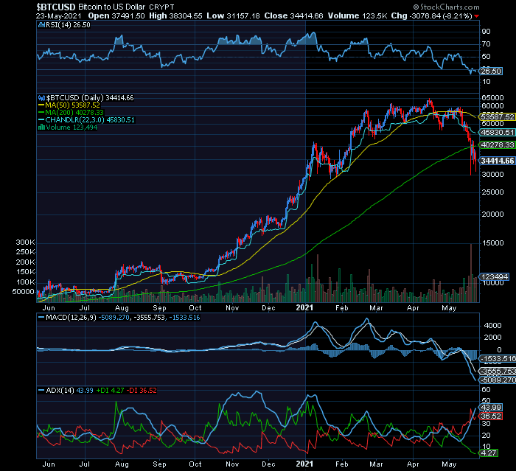
Task: Click the green Volume bars legend icon
Action: pyautogui.click(x=41, y=128)
